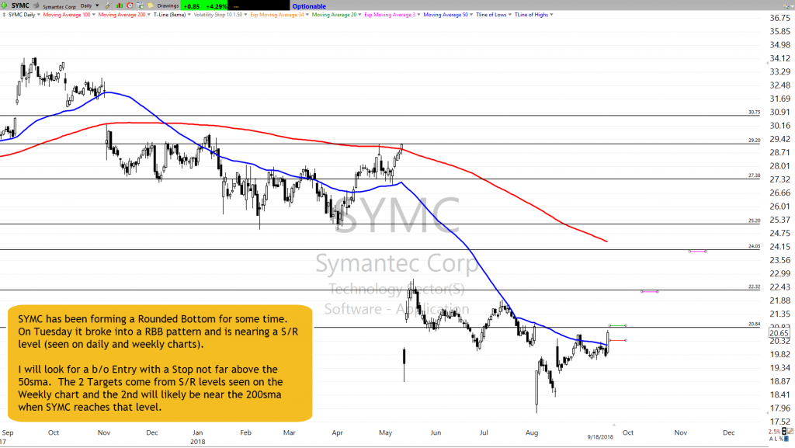Click the calendar icon in toolbar
The width and height of the screenshot is (795, 448).
[140, 5]
